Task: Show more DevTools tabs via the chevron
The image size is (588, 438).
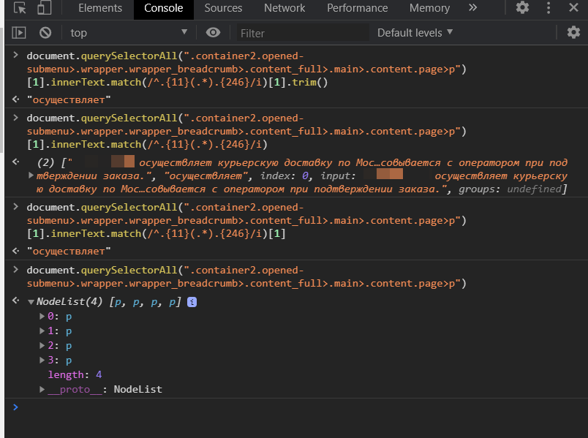Action: coord(472,8)
